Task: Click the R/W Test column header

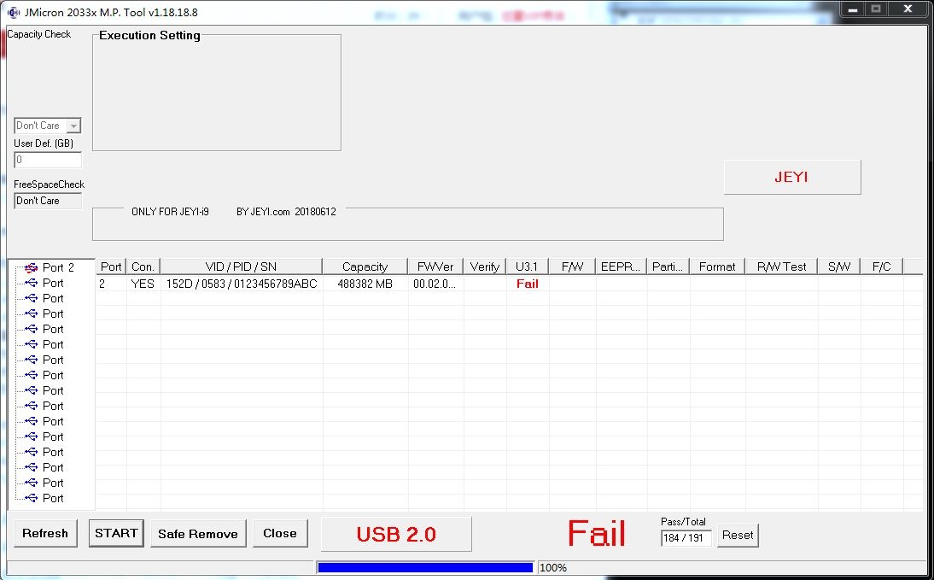Action: pos(781,267)
